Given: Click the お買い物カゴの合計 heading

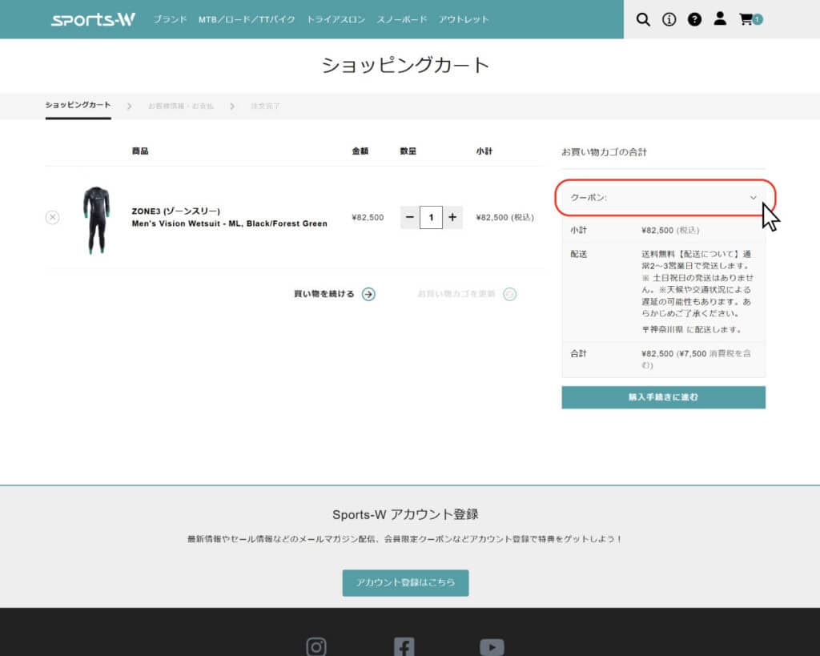Looking at the screenshot, I should click(x=604, y=152).
